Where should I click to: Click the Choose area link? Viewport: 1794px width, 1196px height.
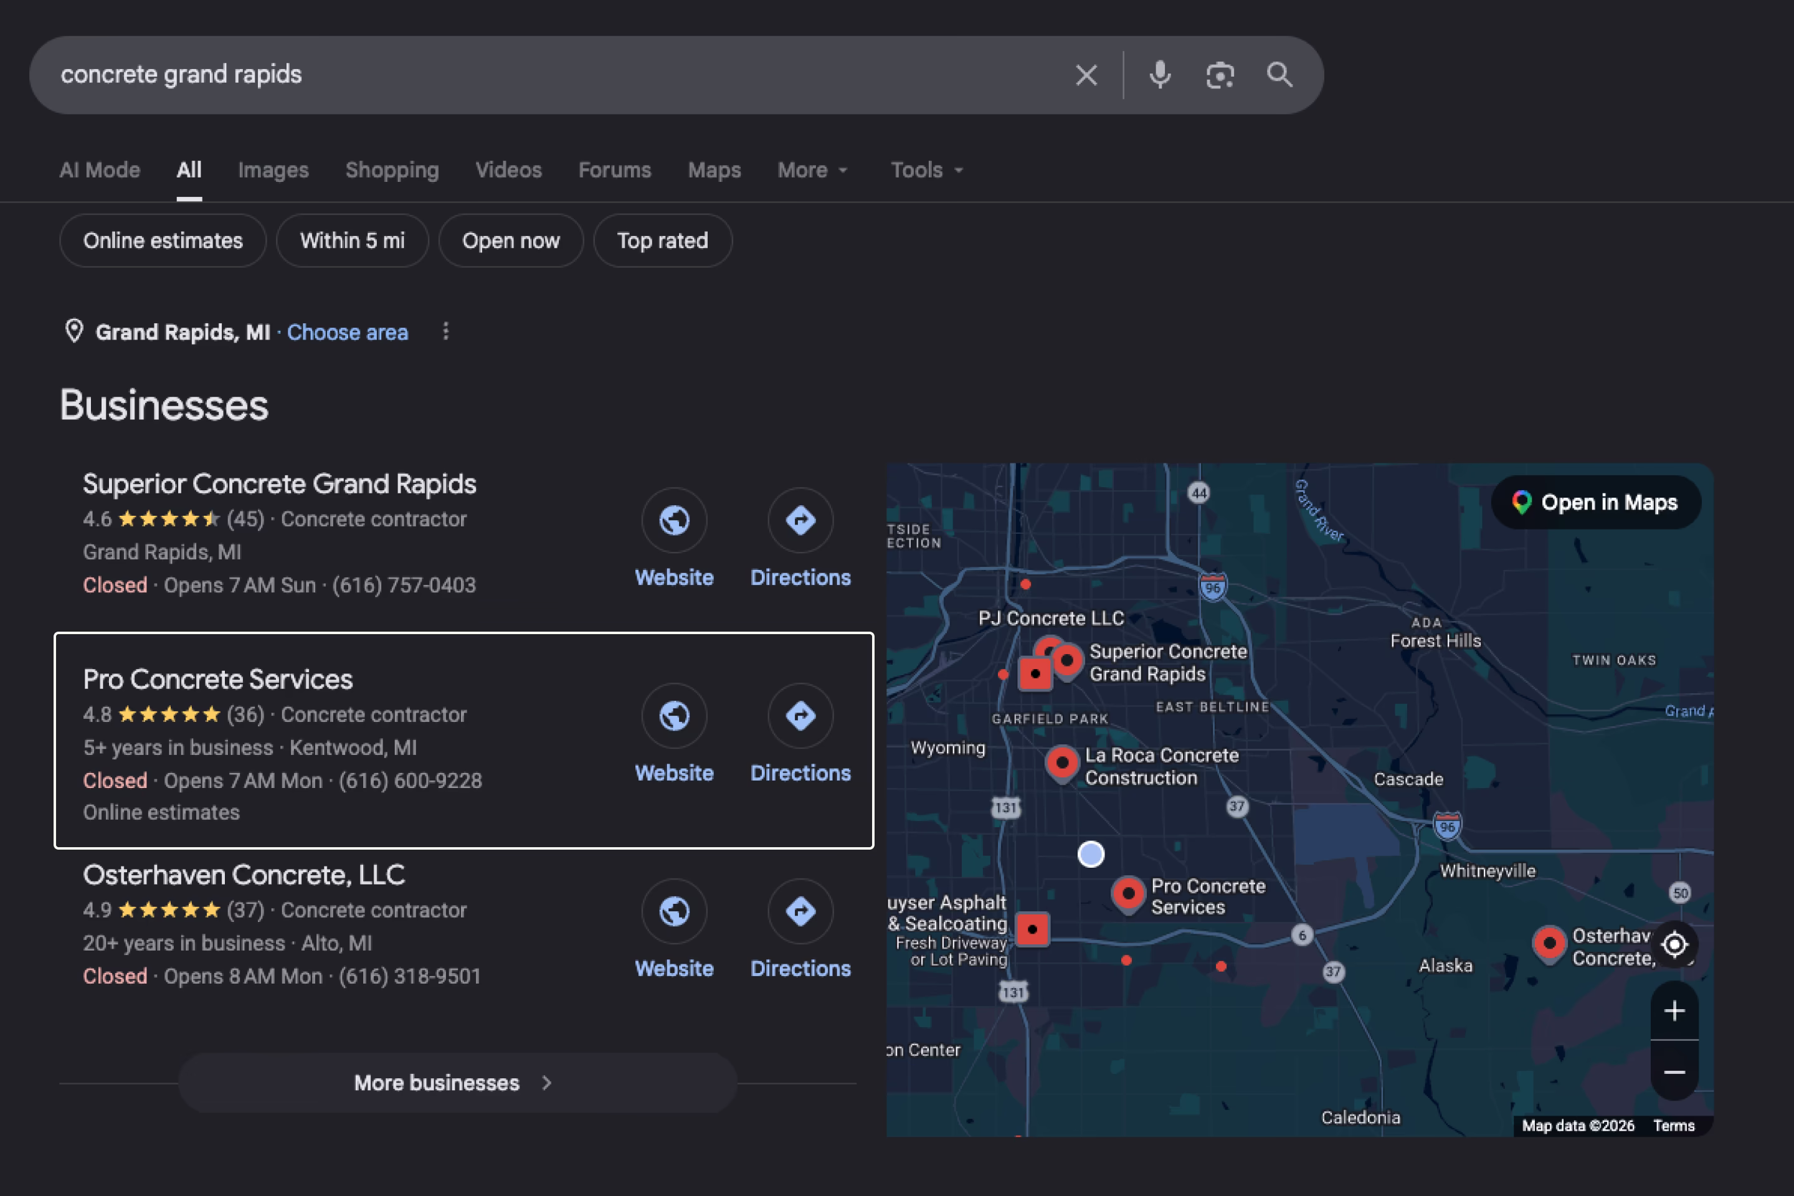[x=347, y=332]
